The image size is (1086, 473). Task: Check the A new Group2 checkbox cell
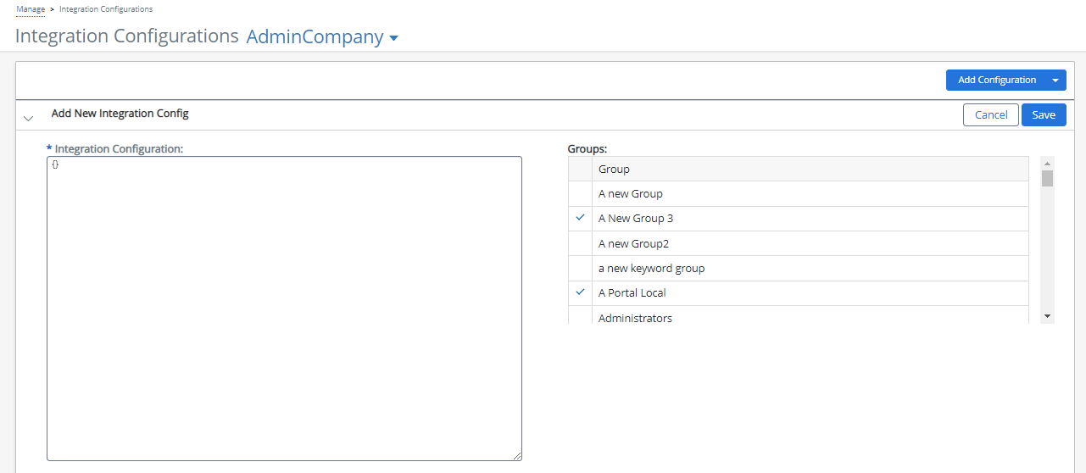(x=580, y=243)
